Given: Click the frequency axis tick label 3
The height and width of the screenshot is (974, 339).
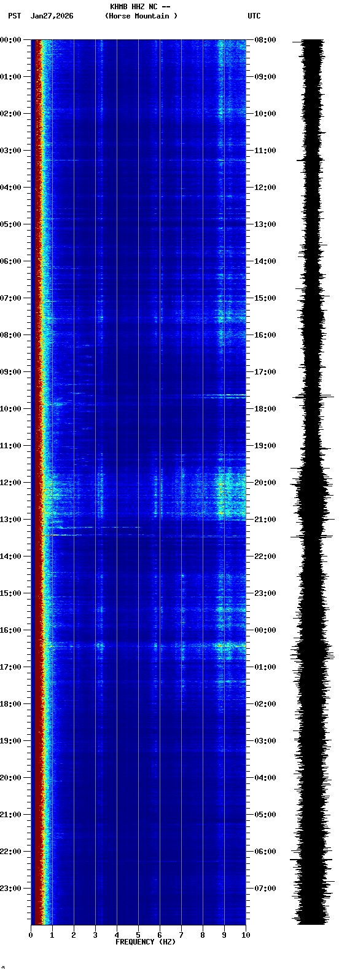Looking at the screenshot, I should tap(95, 935).
